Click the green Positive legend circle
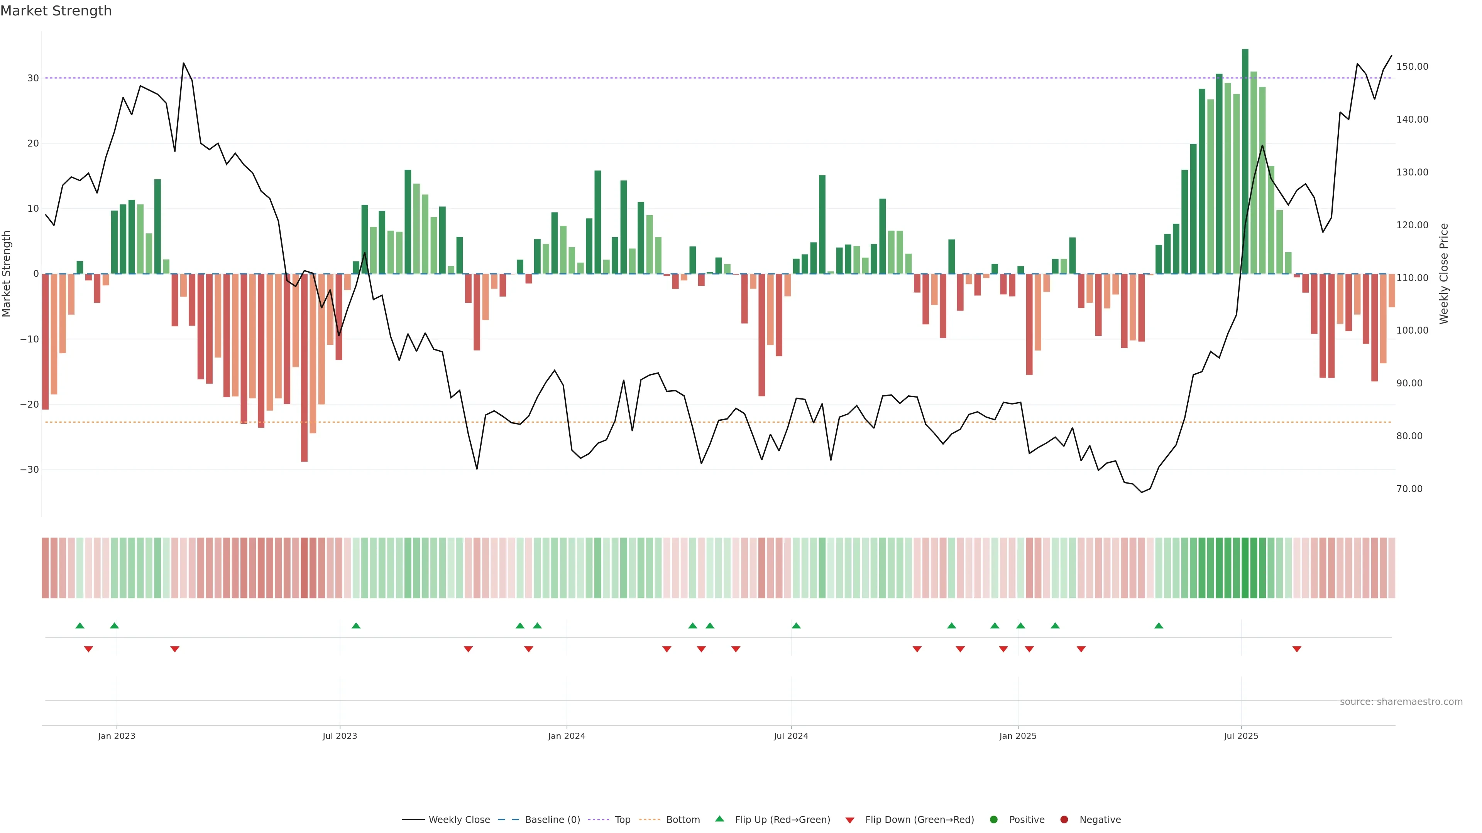This screenshot has width=1482, height=833. tap(993, 820)
